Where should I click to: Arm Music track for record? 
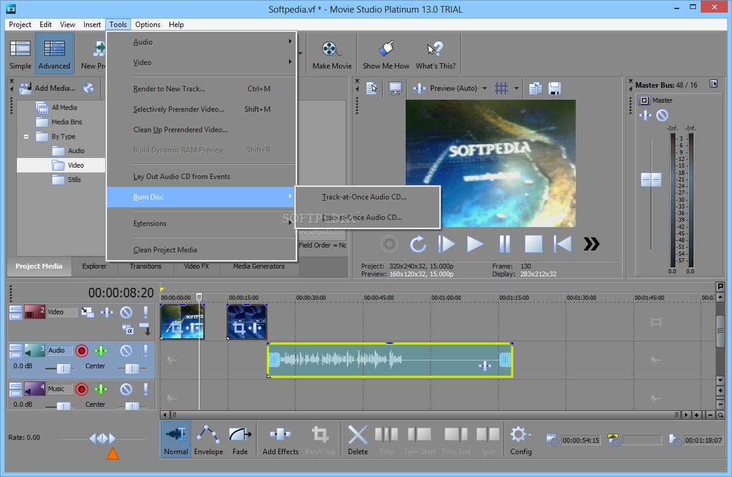[82, 389]
